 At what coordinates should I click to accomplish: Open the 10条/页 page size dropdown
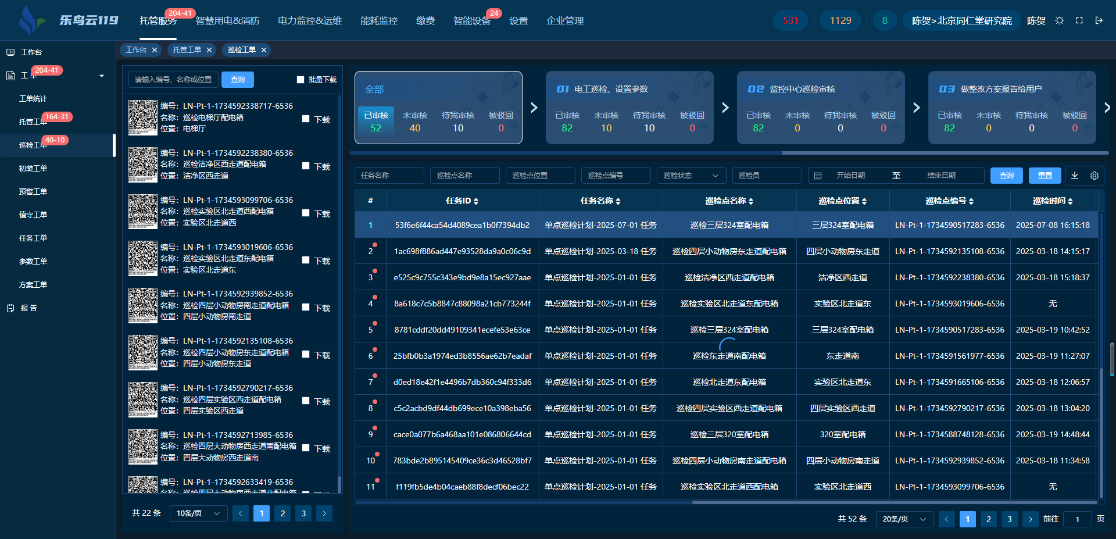198,513
